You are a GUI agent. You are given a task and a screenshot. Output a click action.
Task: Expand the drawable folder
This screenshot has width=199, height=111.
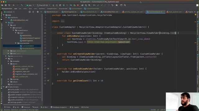click(x=8, y=61)
